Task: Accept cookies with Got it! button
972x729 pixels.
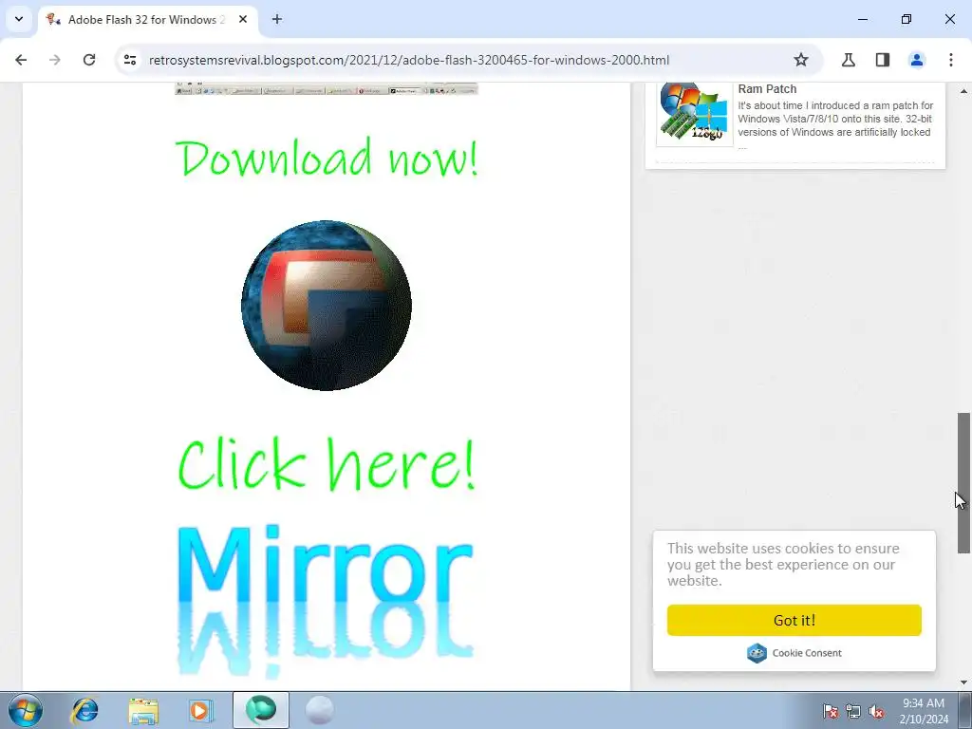Action: click(794, 620)
